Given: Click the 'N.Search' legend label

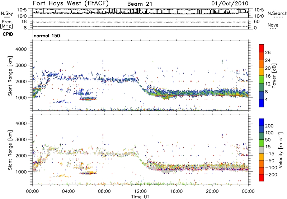Looking at the screenshot, I should pyautogui.click(x=277, y=13).
